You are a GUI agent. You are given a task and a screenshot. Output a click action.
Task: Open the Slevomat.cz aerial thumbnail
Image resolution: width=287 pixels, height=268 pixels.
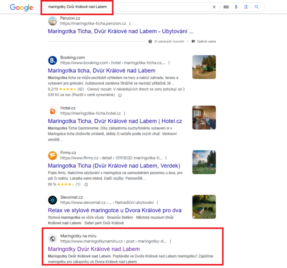point(204,207)
